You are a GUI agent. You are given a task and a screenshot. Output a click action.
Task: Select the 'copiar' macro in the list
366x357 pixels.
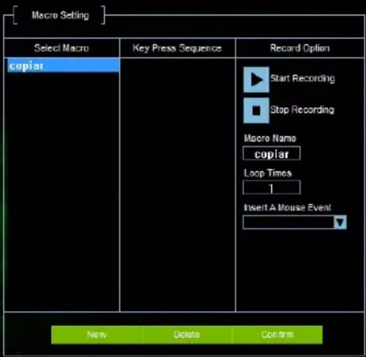(63, 66)
